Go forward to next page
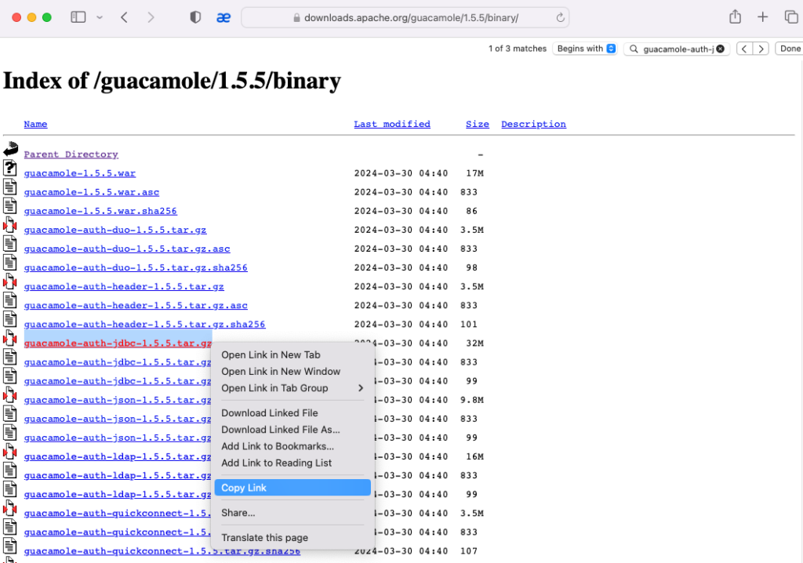This screenshot has height=563, width=803. pyautogui.click(x=151, y=17)
